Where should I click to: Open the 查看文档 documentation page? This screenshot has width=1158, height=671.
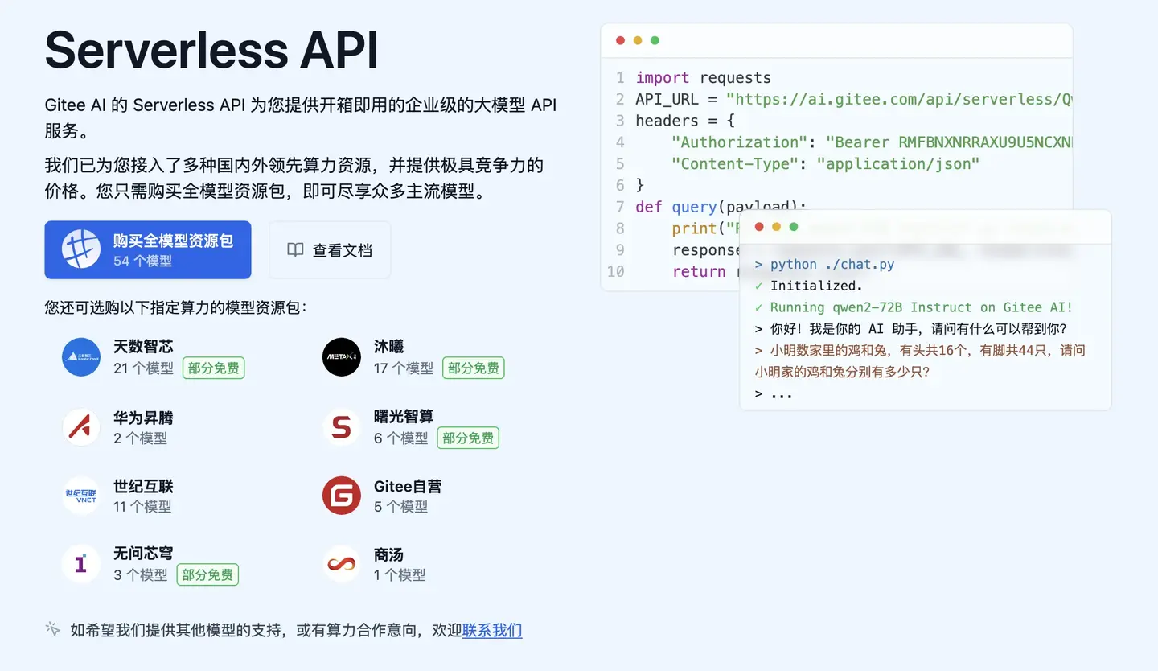point(330,249)
